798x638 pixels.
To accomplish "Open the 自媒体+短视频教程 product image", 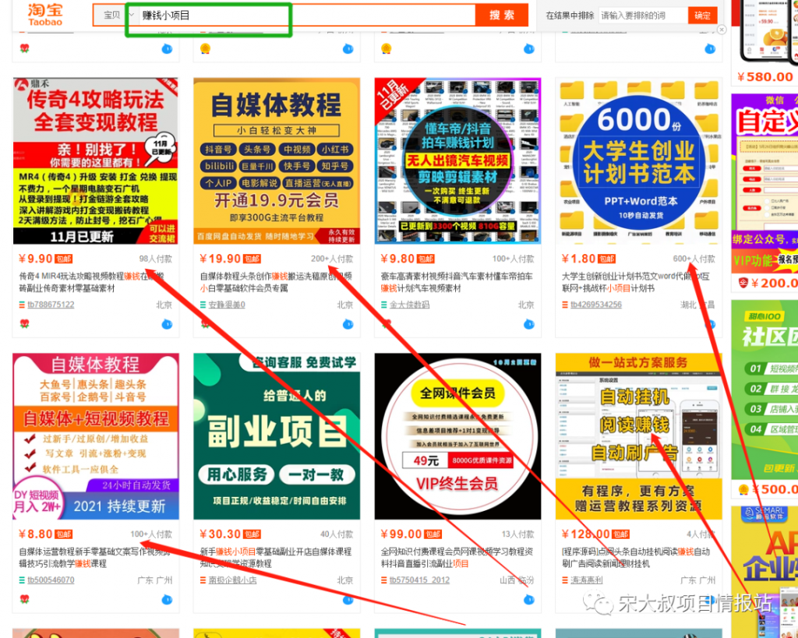I will [96, 436].
